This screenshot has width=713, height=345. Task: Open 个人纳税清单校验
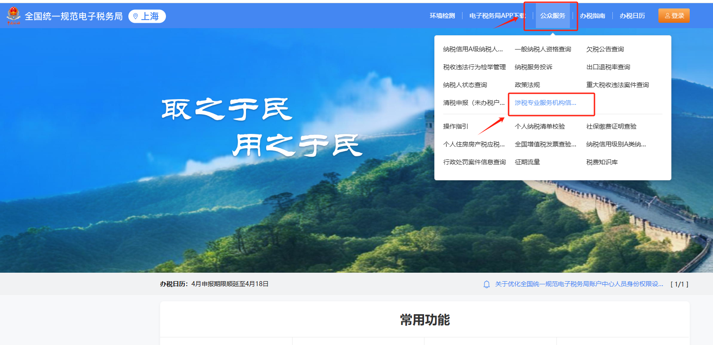point(539,126)
